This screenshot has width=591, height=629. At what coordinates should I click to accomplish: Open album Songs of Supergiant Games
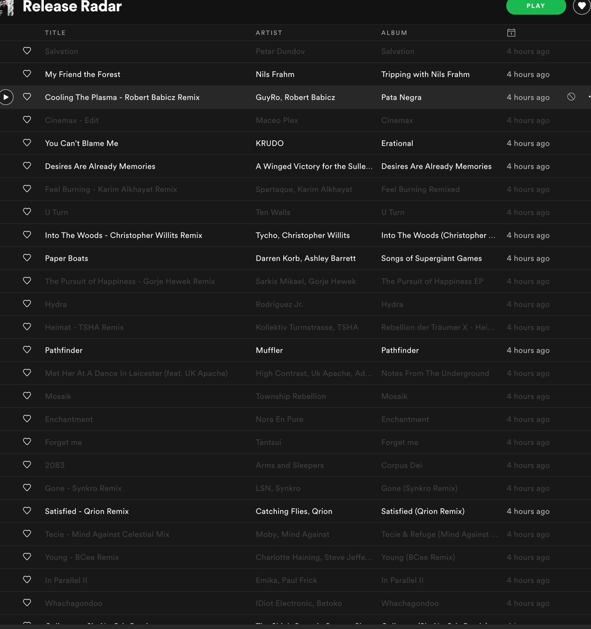point(431,258)
